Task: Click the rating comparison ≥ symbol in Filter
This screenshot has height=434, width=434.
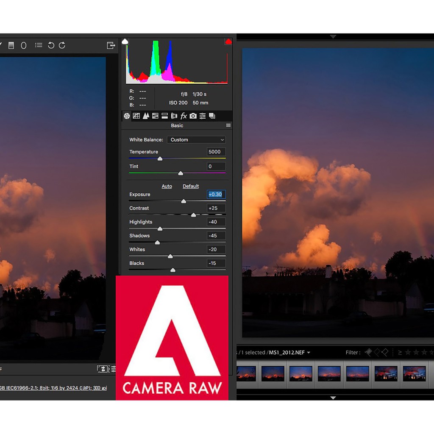Action: coord(400,352)
